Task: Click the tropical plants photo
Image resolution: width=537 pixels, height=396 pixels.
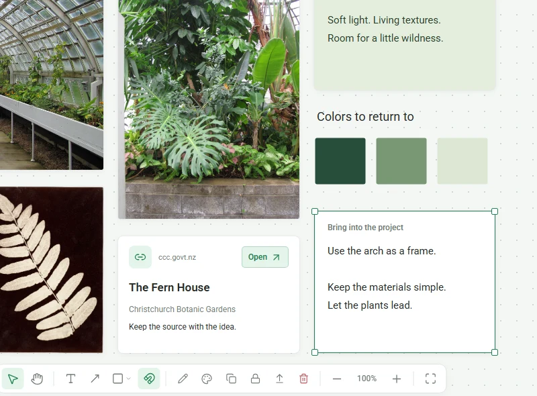Action: click(x=209, y=109)
